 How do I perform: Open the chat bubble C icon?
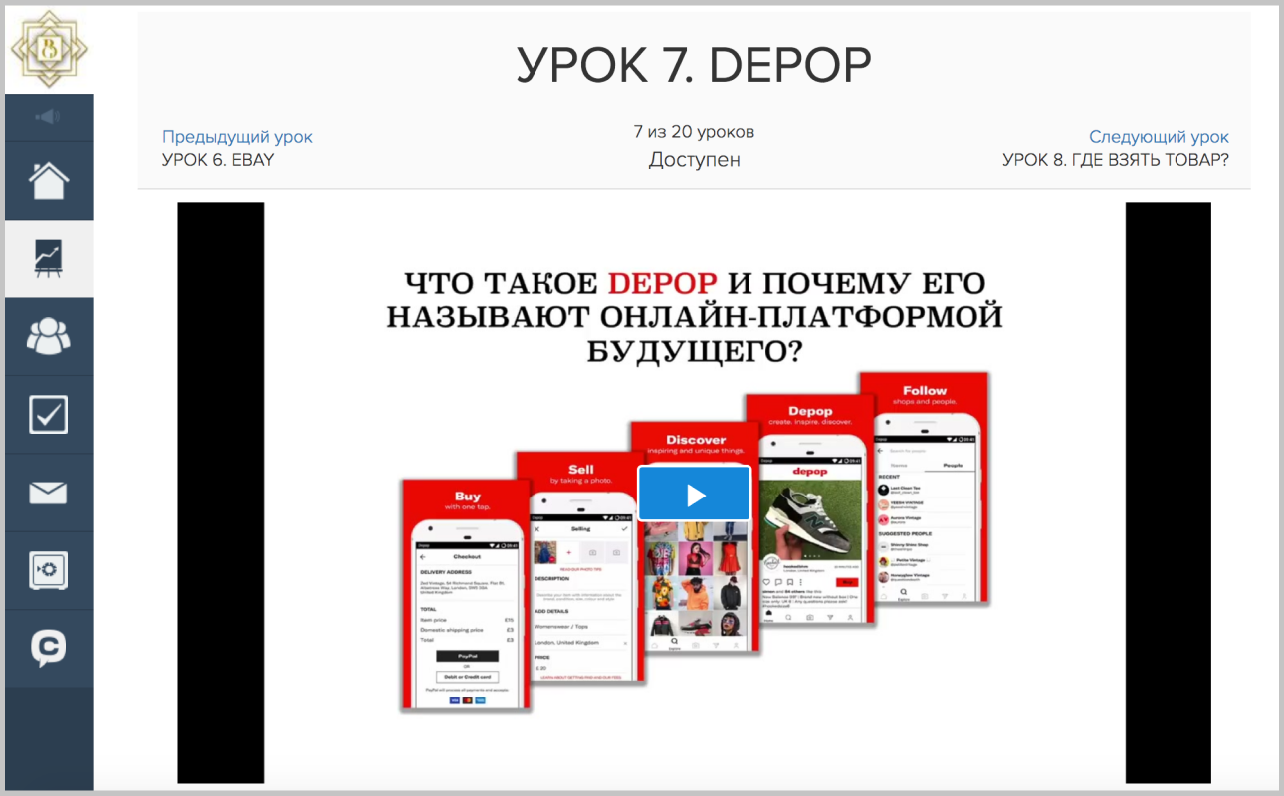pos(49,648)
